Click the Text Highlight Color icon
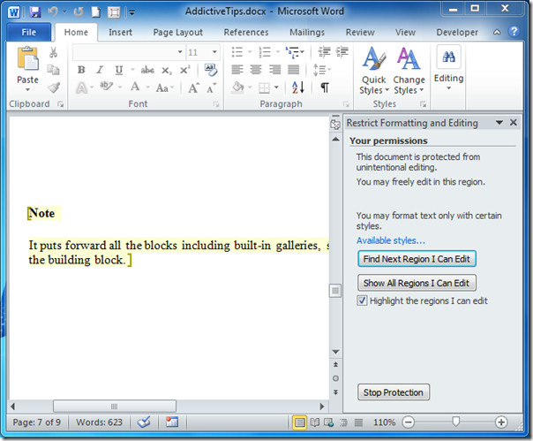 coord(106,87)
